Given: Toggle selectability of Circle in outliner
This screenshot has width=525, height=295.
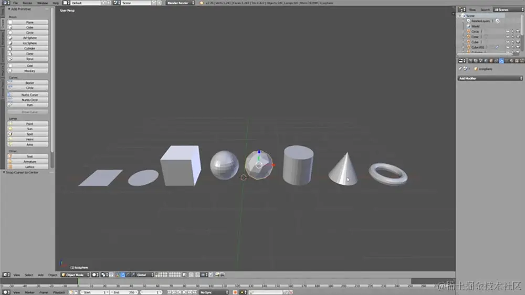Looking at the screenshot, I should pos(513,31).
